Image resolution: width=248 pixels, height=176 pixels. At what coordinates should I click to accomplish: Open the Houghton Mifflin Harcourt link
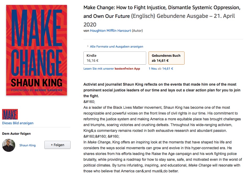coord(110,31)
